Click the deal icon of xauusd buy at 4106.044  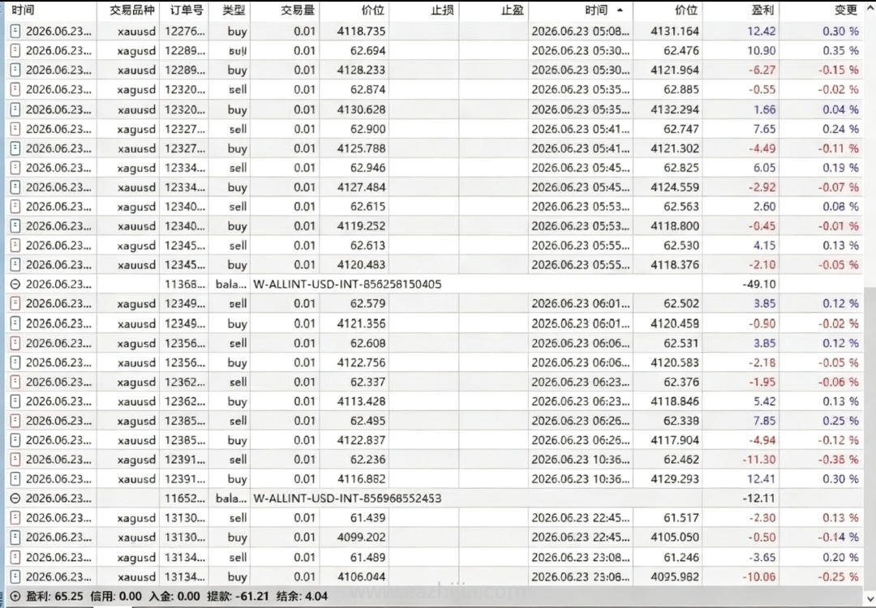[15, 576]
